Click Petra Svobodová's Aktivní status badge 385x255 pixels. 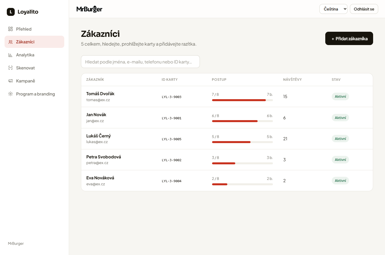[340, 160]
